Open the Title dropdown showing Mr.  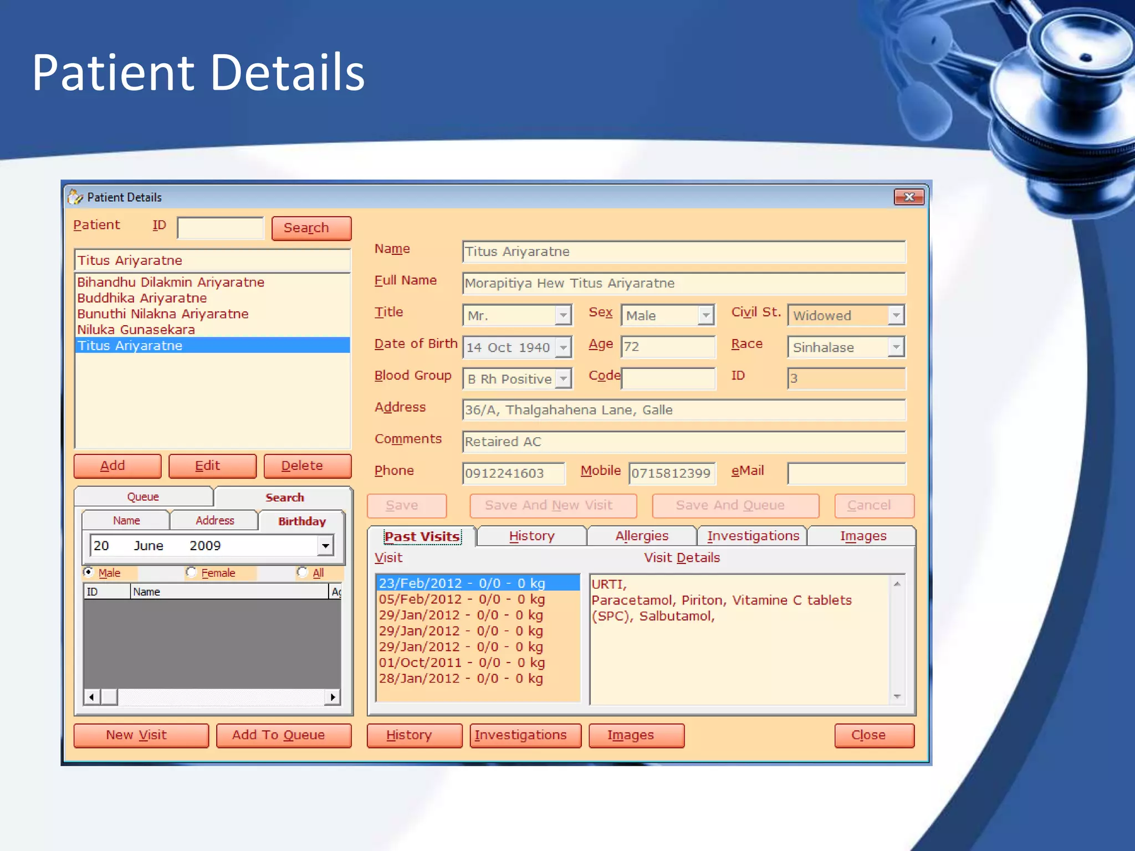click(x=563, y=315)
